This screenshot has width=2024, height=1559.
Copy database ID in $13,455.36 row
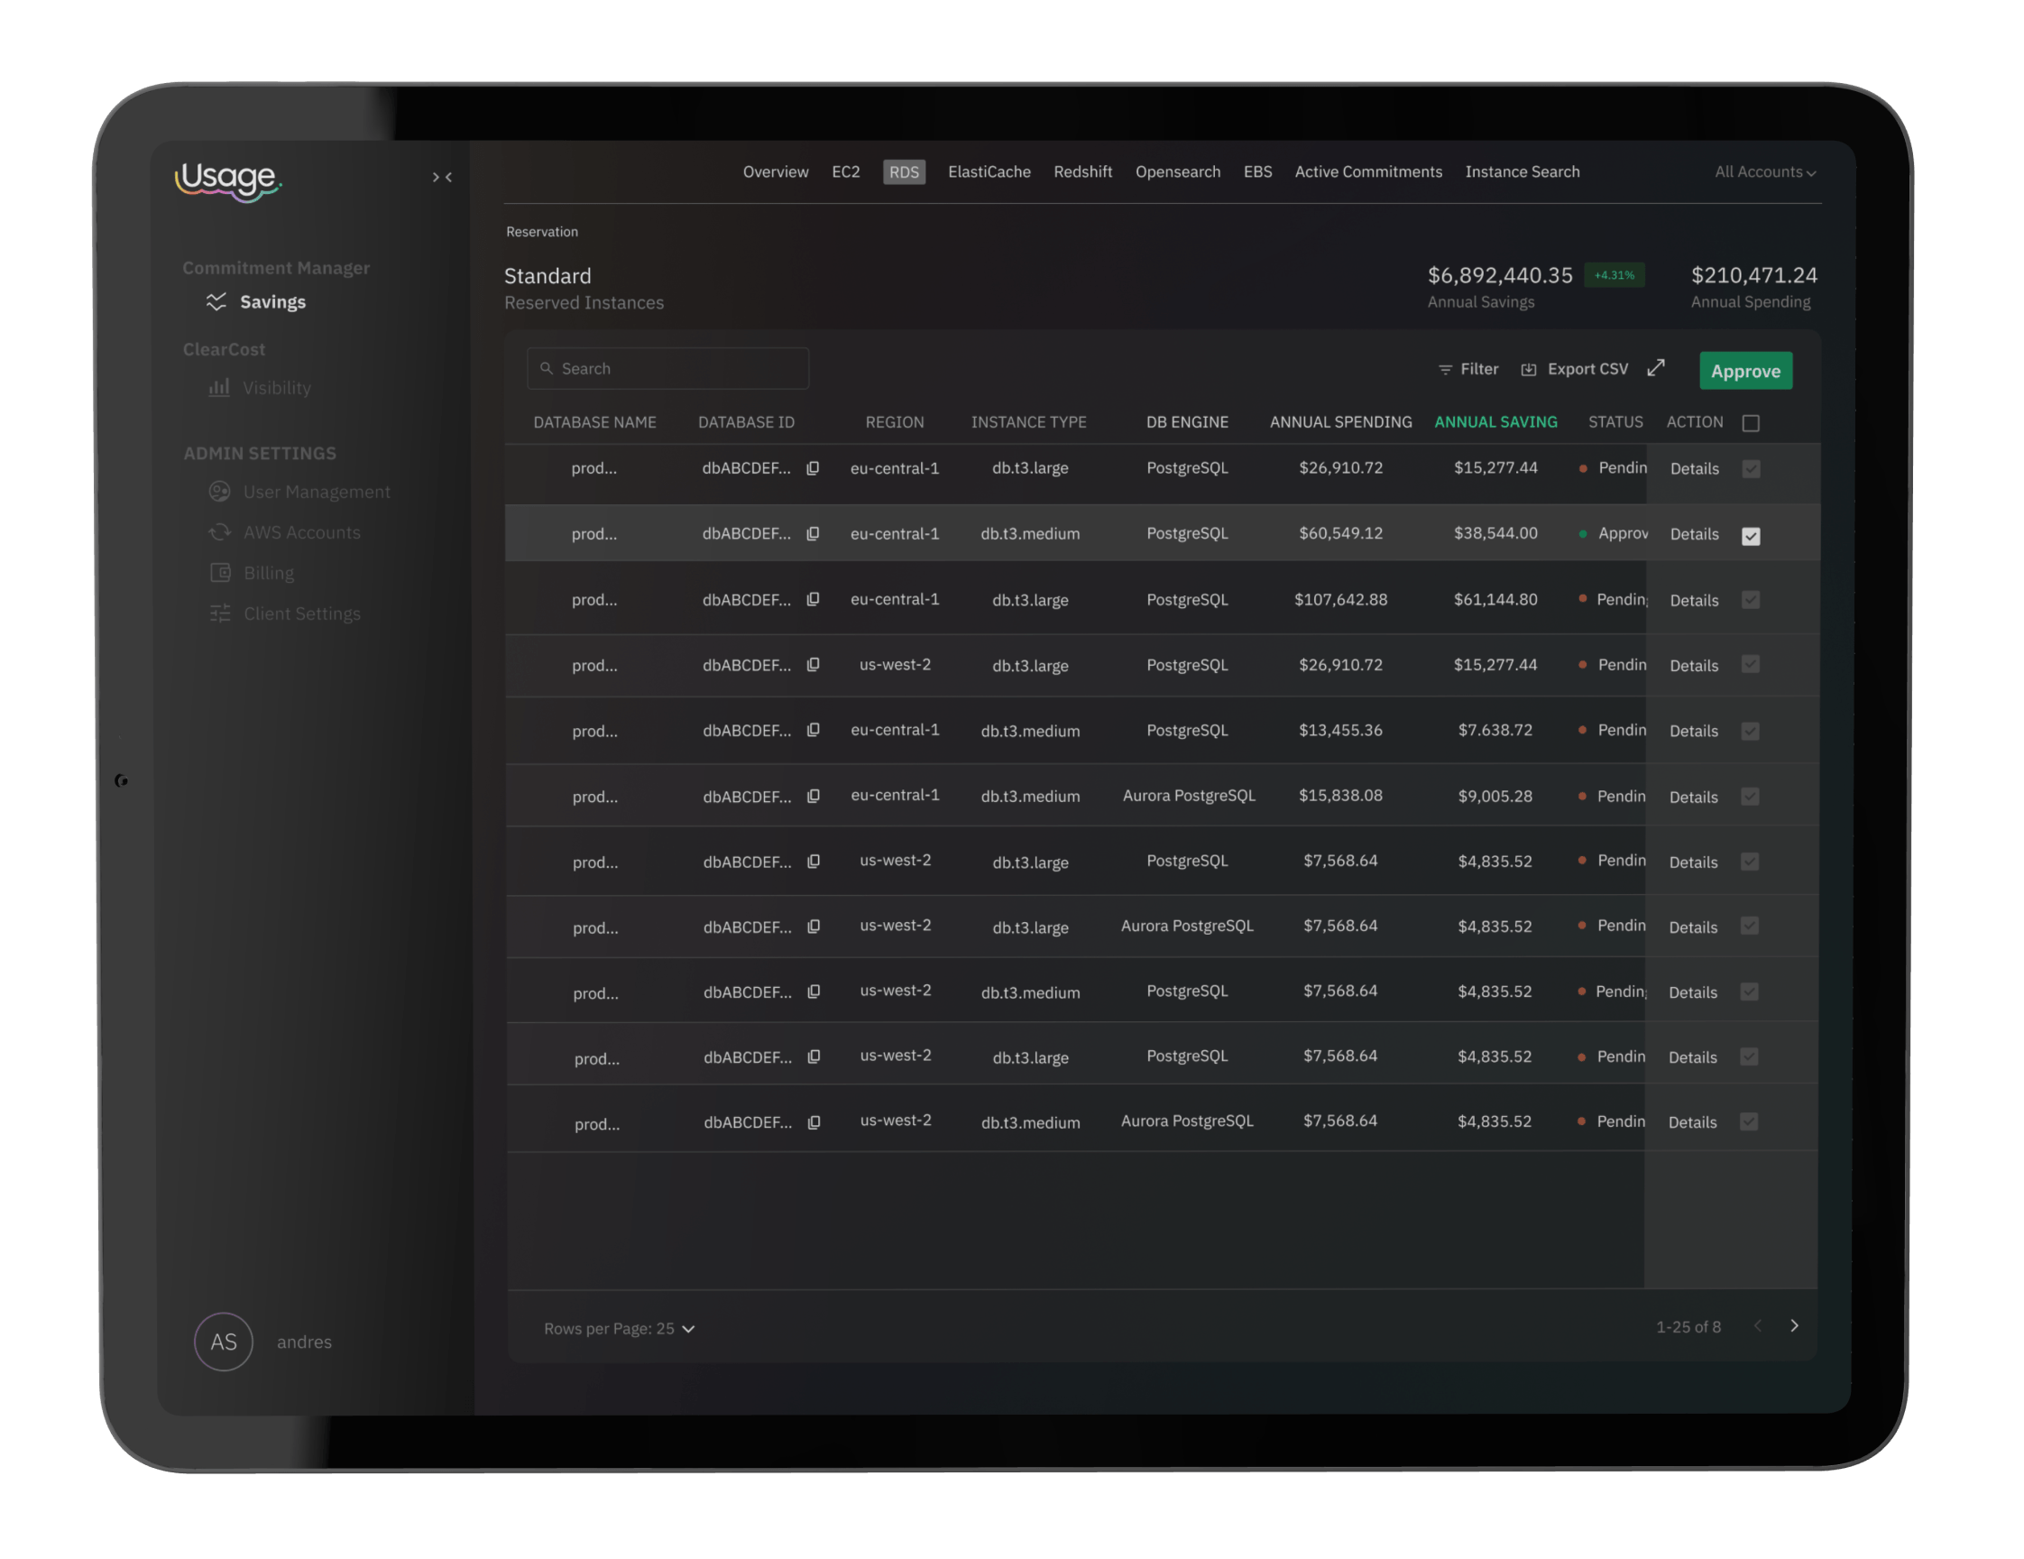point(814,731)
